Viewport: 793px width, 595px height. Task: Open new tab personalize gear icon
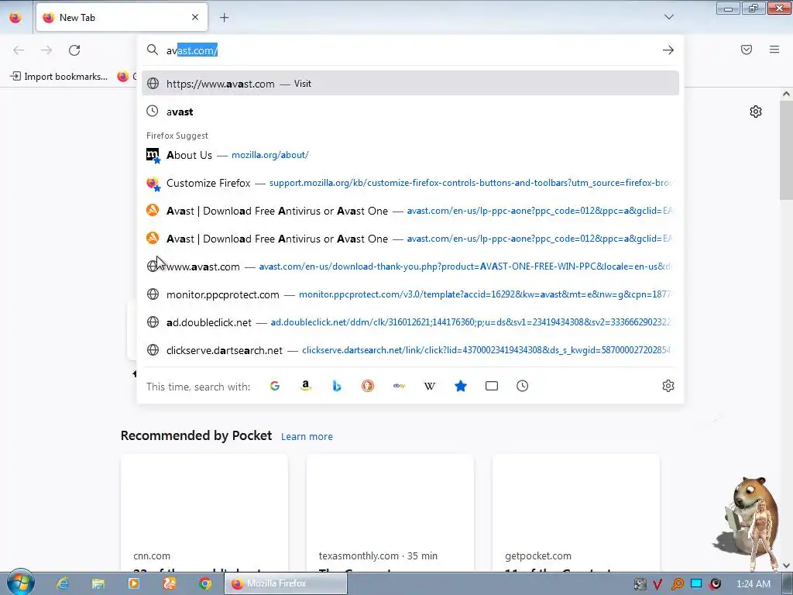[x=756, y=112]
